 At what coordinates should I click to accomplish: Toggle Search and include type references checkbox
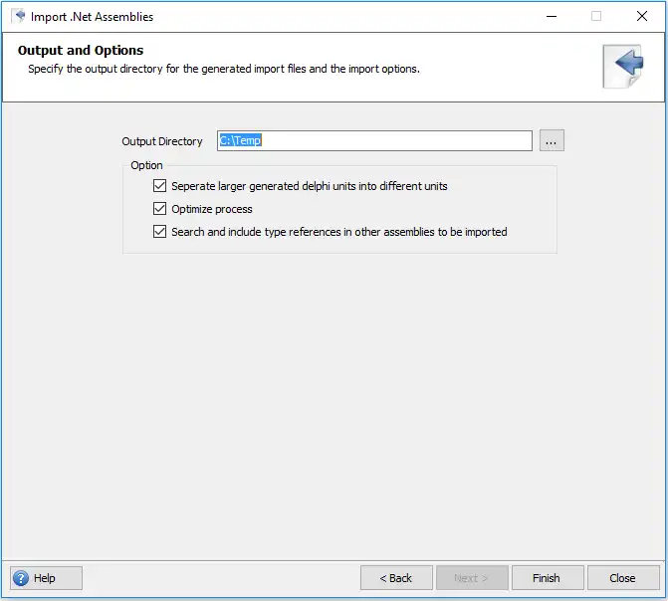[159, 232]
